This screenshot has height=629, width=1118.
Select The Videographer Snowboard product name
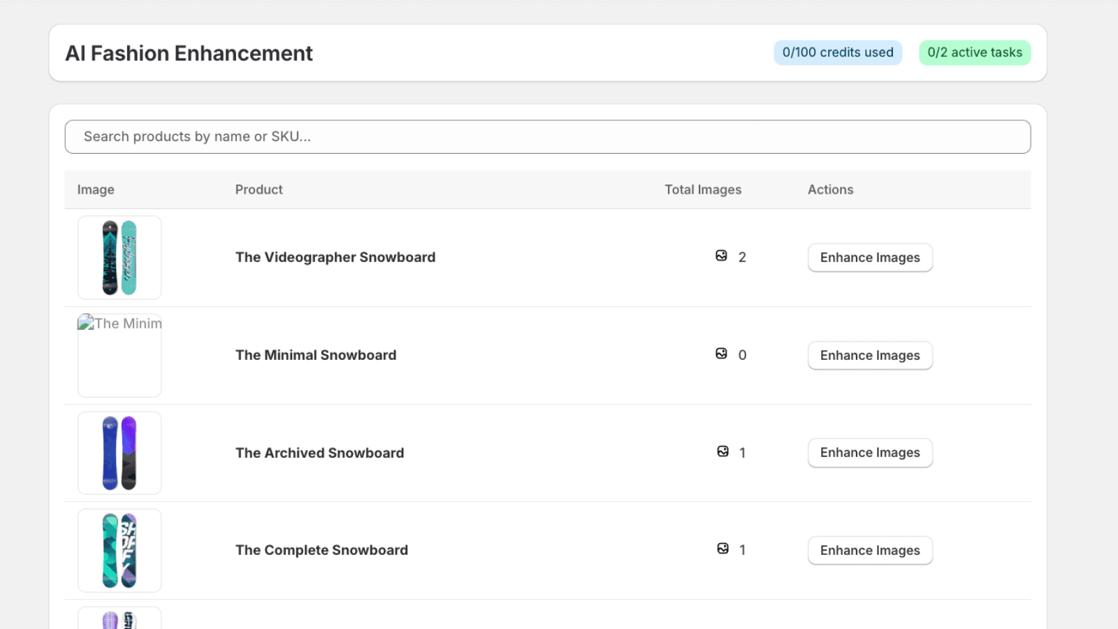335,257
